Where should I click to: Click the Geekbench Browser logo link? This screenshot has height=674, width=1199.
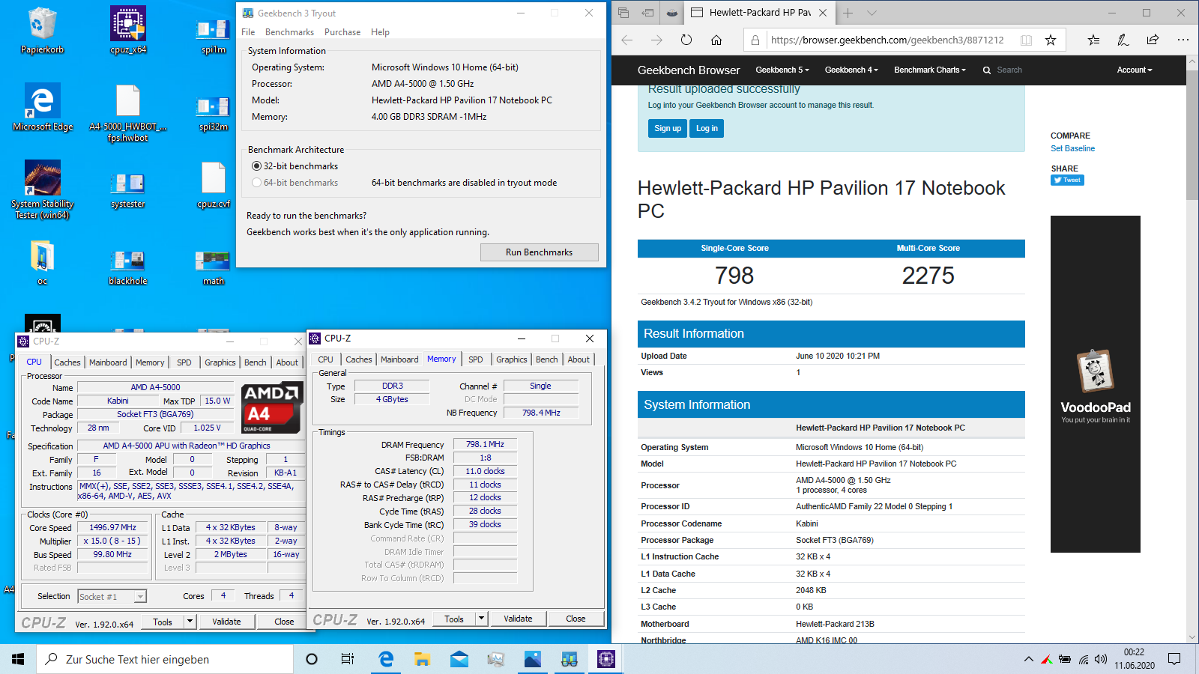tap(689, 70)
